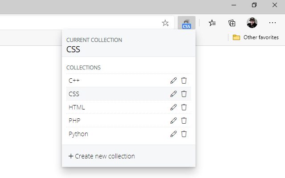The image size is (285, 178).
Task: Delete the CSS collection
Action: (x=184, y=94)
